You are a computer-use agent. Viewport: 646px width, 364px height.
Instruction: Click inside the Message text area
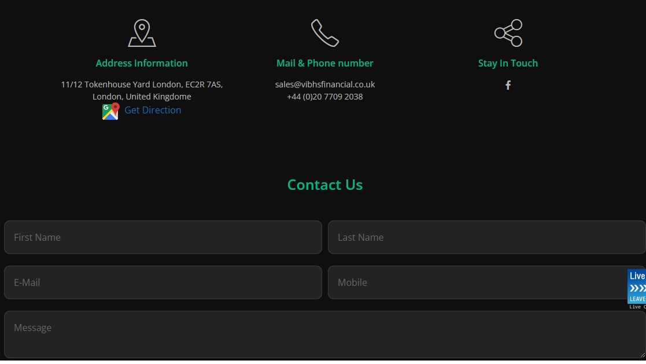[x=324, y=334]
